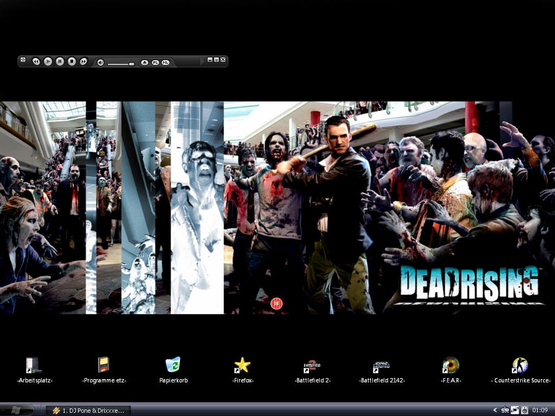Click the "-Battlefield 2142-" icon label
Screen dimensions: 555x416
pyautogui.click(x=382, y=381)
